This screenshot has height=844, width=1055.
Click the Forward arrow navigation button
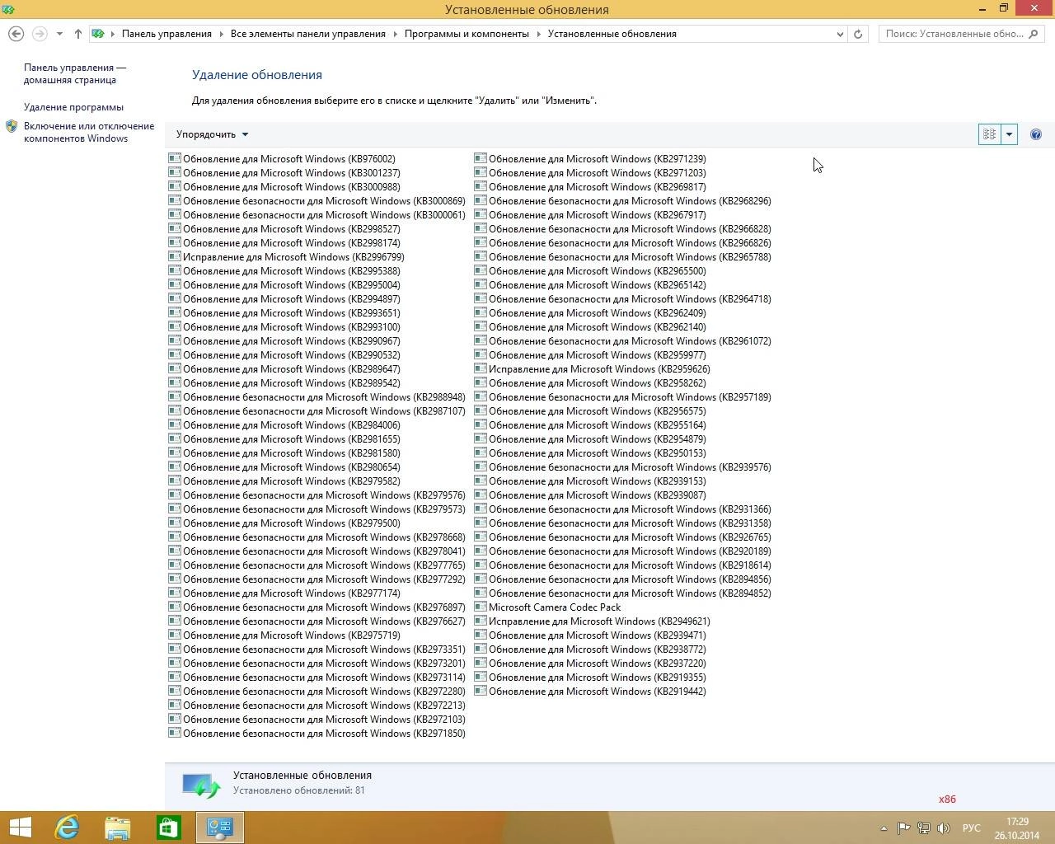pos(40,34)
